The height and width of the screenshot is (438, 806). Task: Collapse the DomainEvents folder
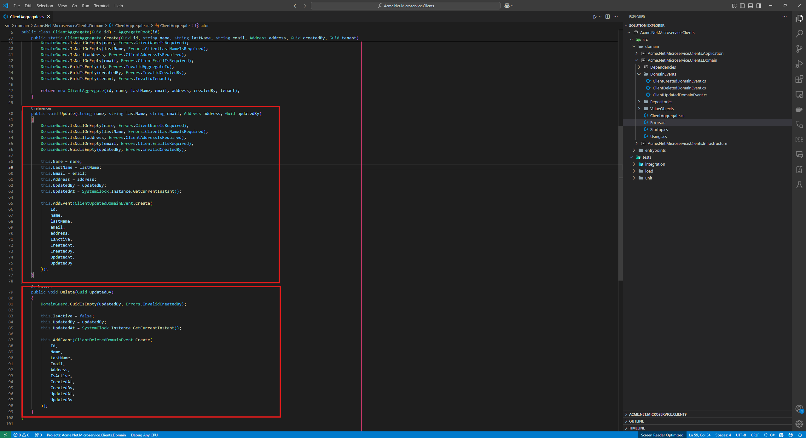pos(639,74)
